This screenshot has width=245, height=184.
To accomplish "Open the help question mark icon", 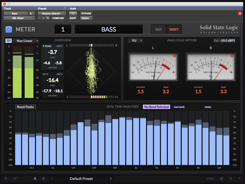I will click(239, 178).
